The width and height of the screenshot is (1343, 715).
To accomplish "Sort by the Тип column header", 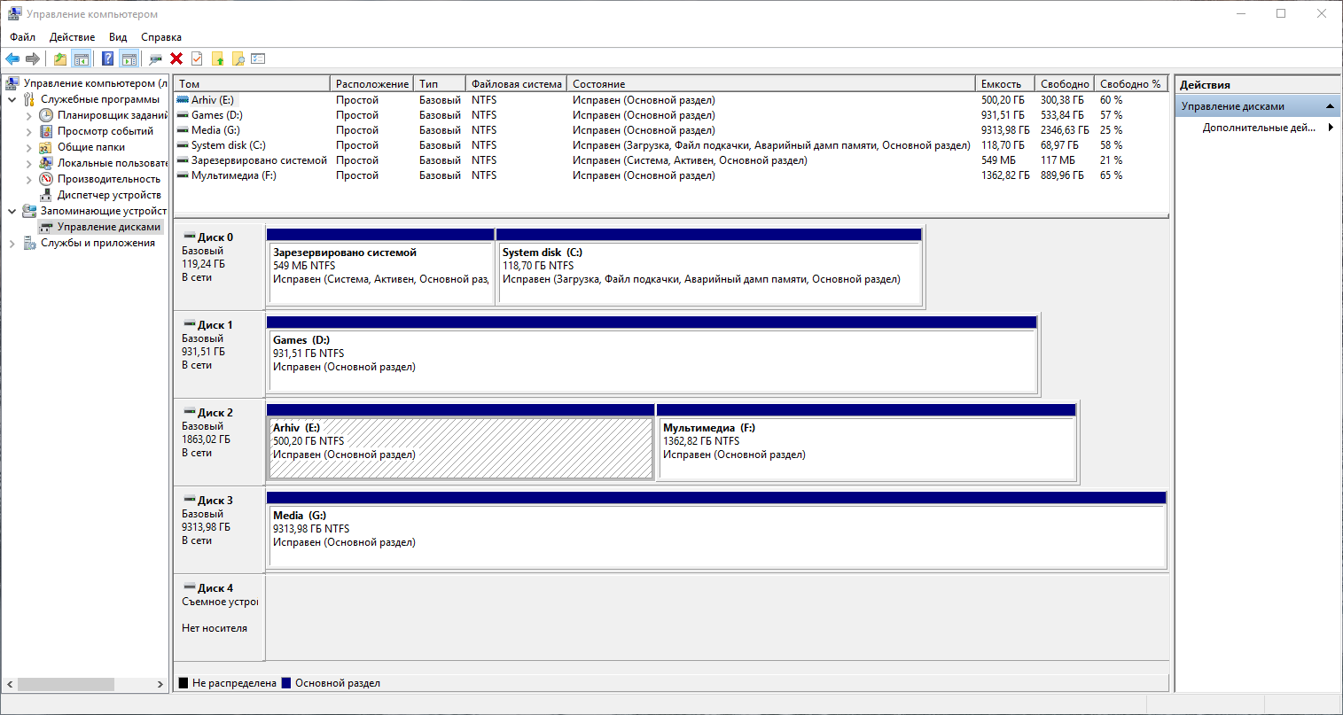I will tap(440, 84).
